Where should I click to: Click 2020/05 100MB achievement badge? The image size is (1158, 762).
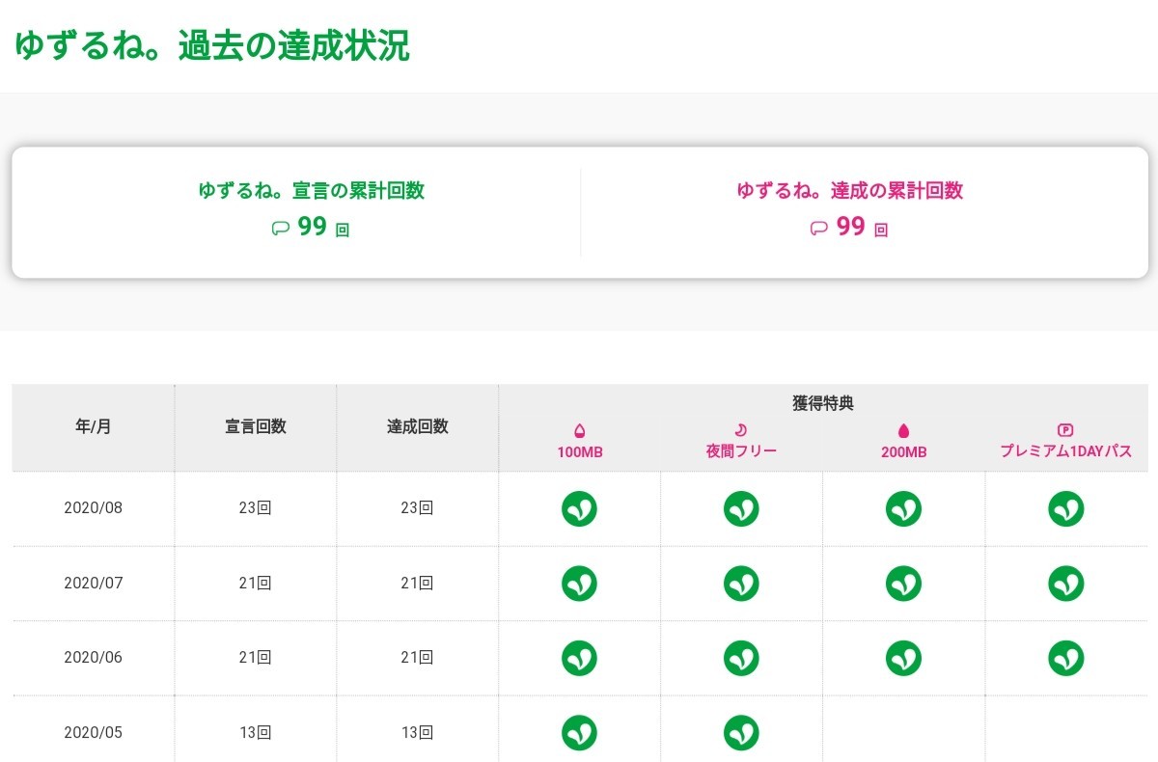579,732
